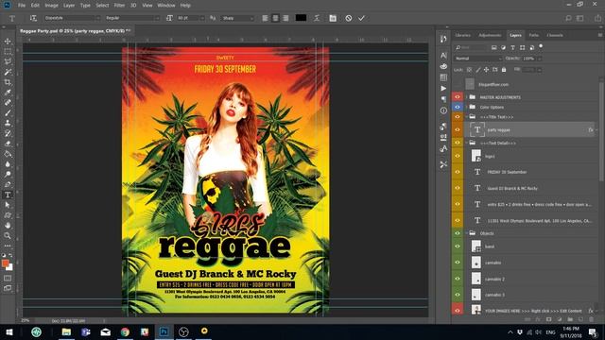Lock all on the selected layer
Viewport: 605px width, 340px height.
[504, 70]
